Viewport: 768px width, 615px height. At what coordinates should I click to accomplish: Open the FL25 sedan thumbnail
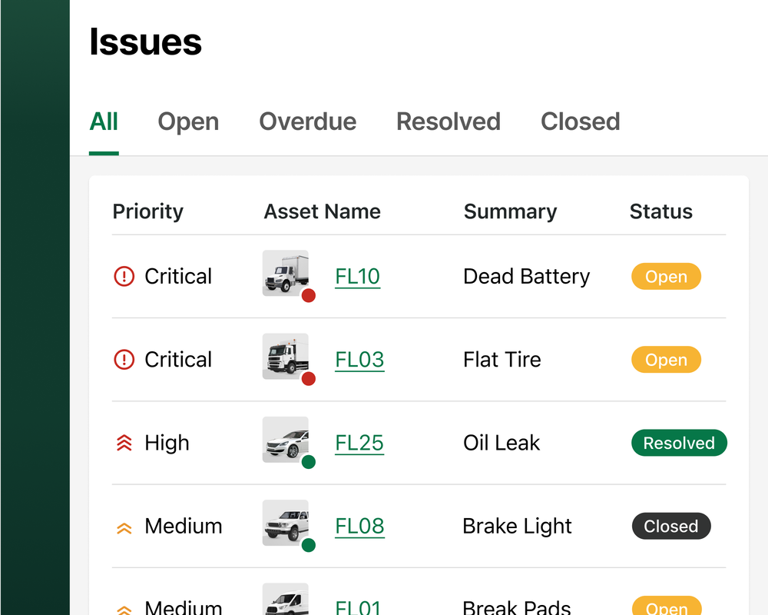pyautogui.click(x=286, y=440)
